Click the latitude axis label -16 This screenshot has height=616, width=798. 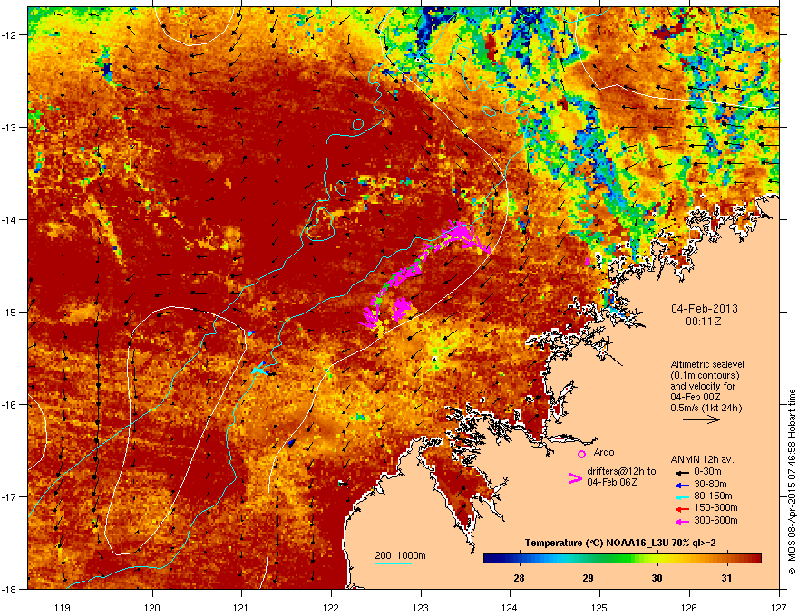[9, 404]
